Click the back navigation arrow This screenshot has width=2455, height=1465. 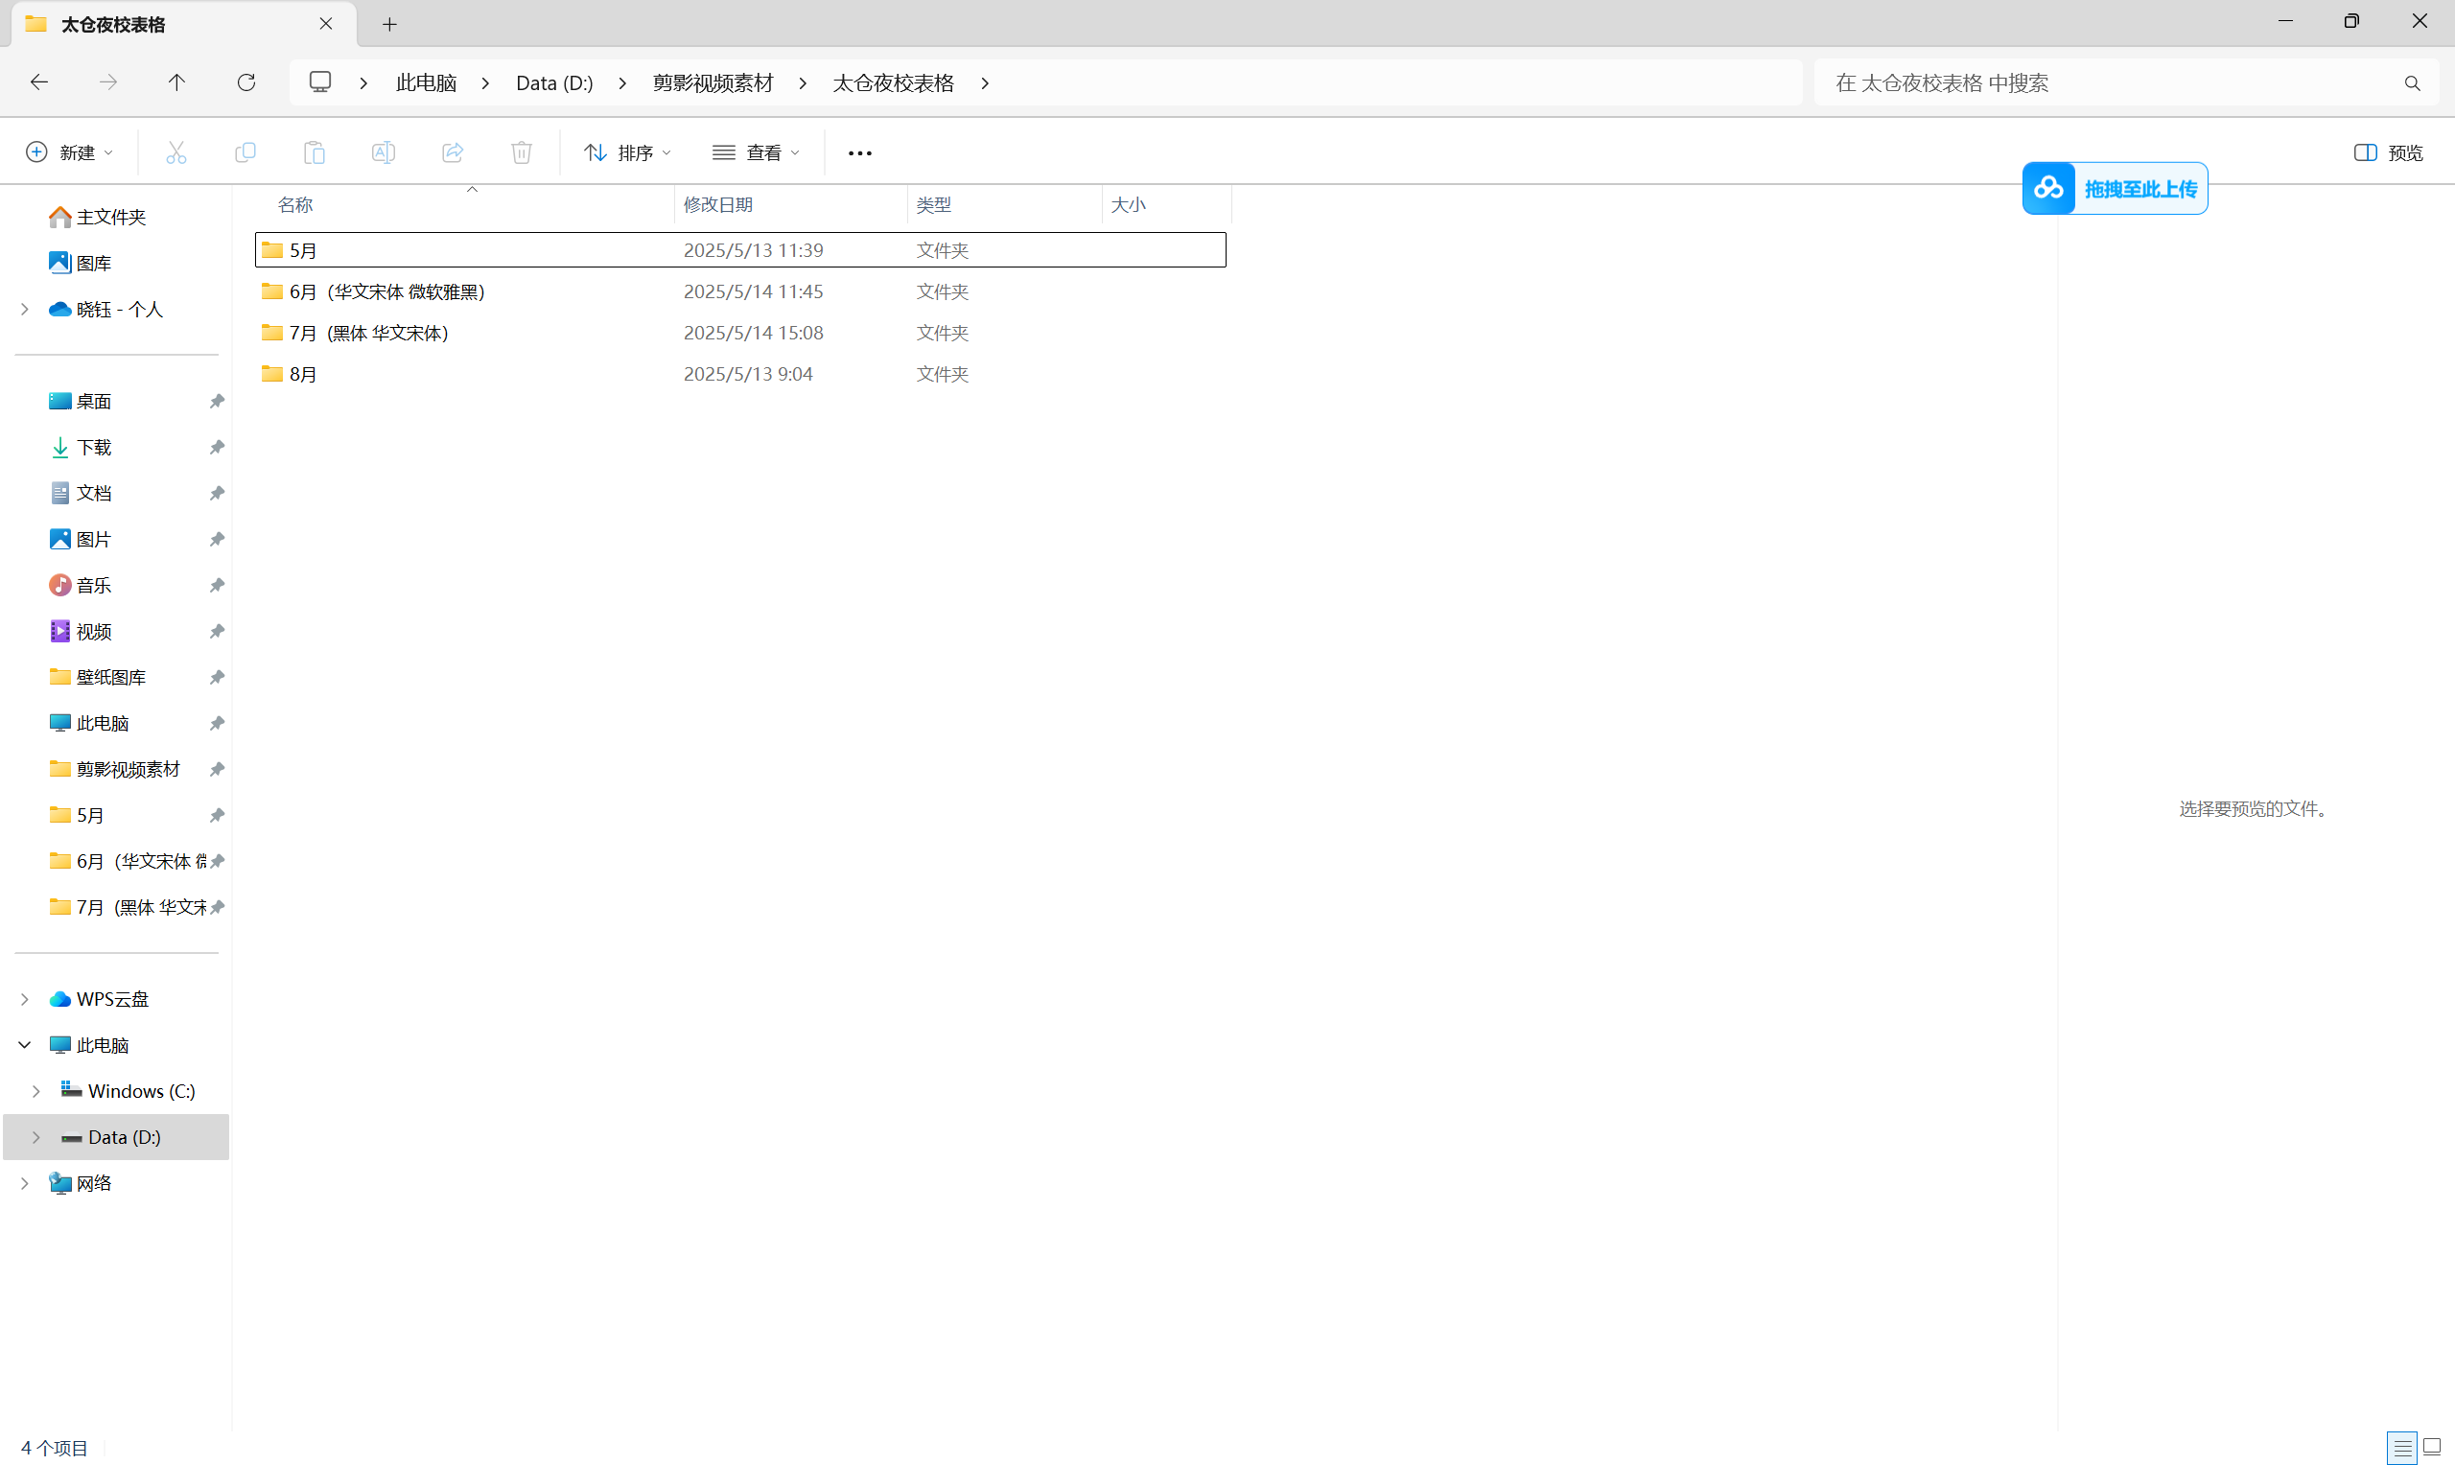(x=39, y=82)
